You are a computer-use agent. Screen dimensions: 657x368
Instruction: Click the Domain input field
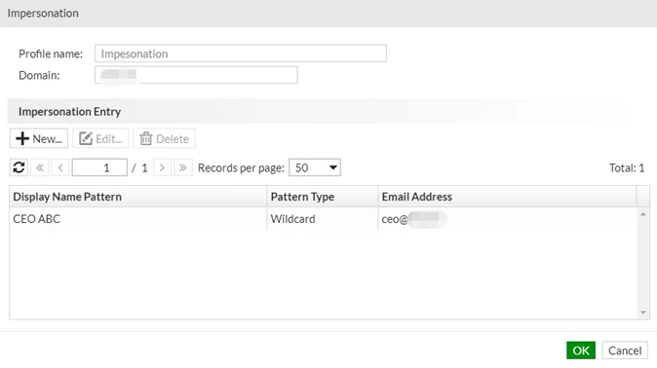click(196, 75)
